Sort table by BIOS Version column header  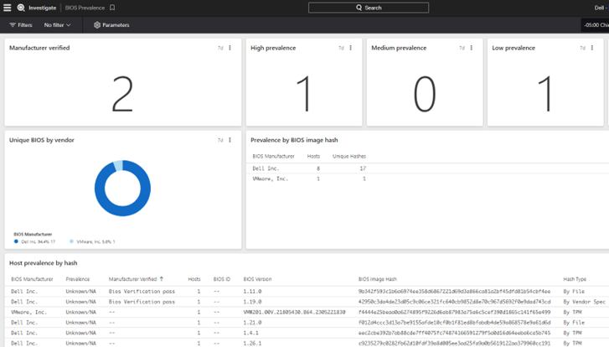(x=258, y=278)
